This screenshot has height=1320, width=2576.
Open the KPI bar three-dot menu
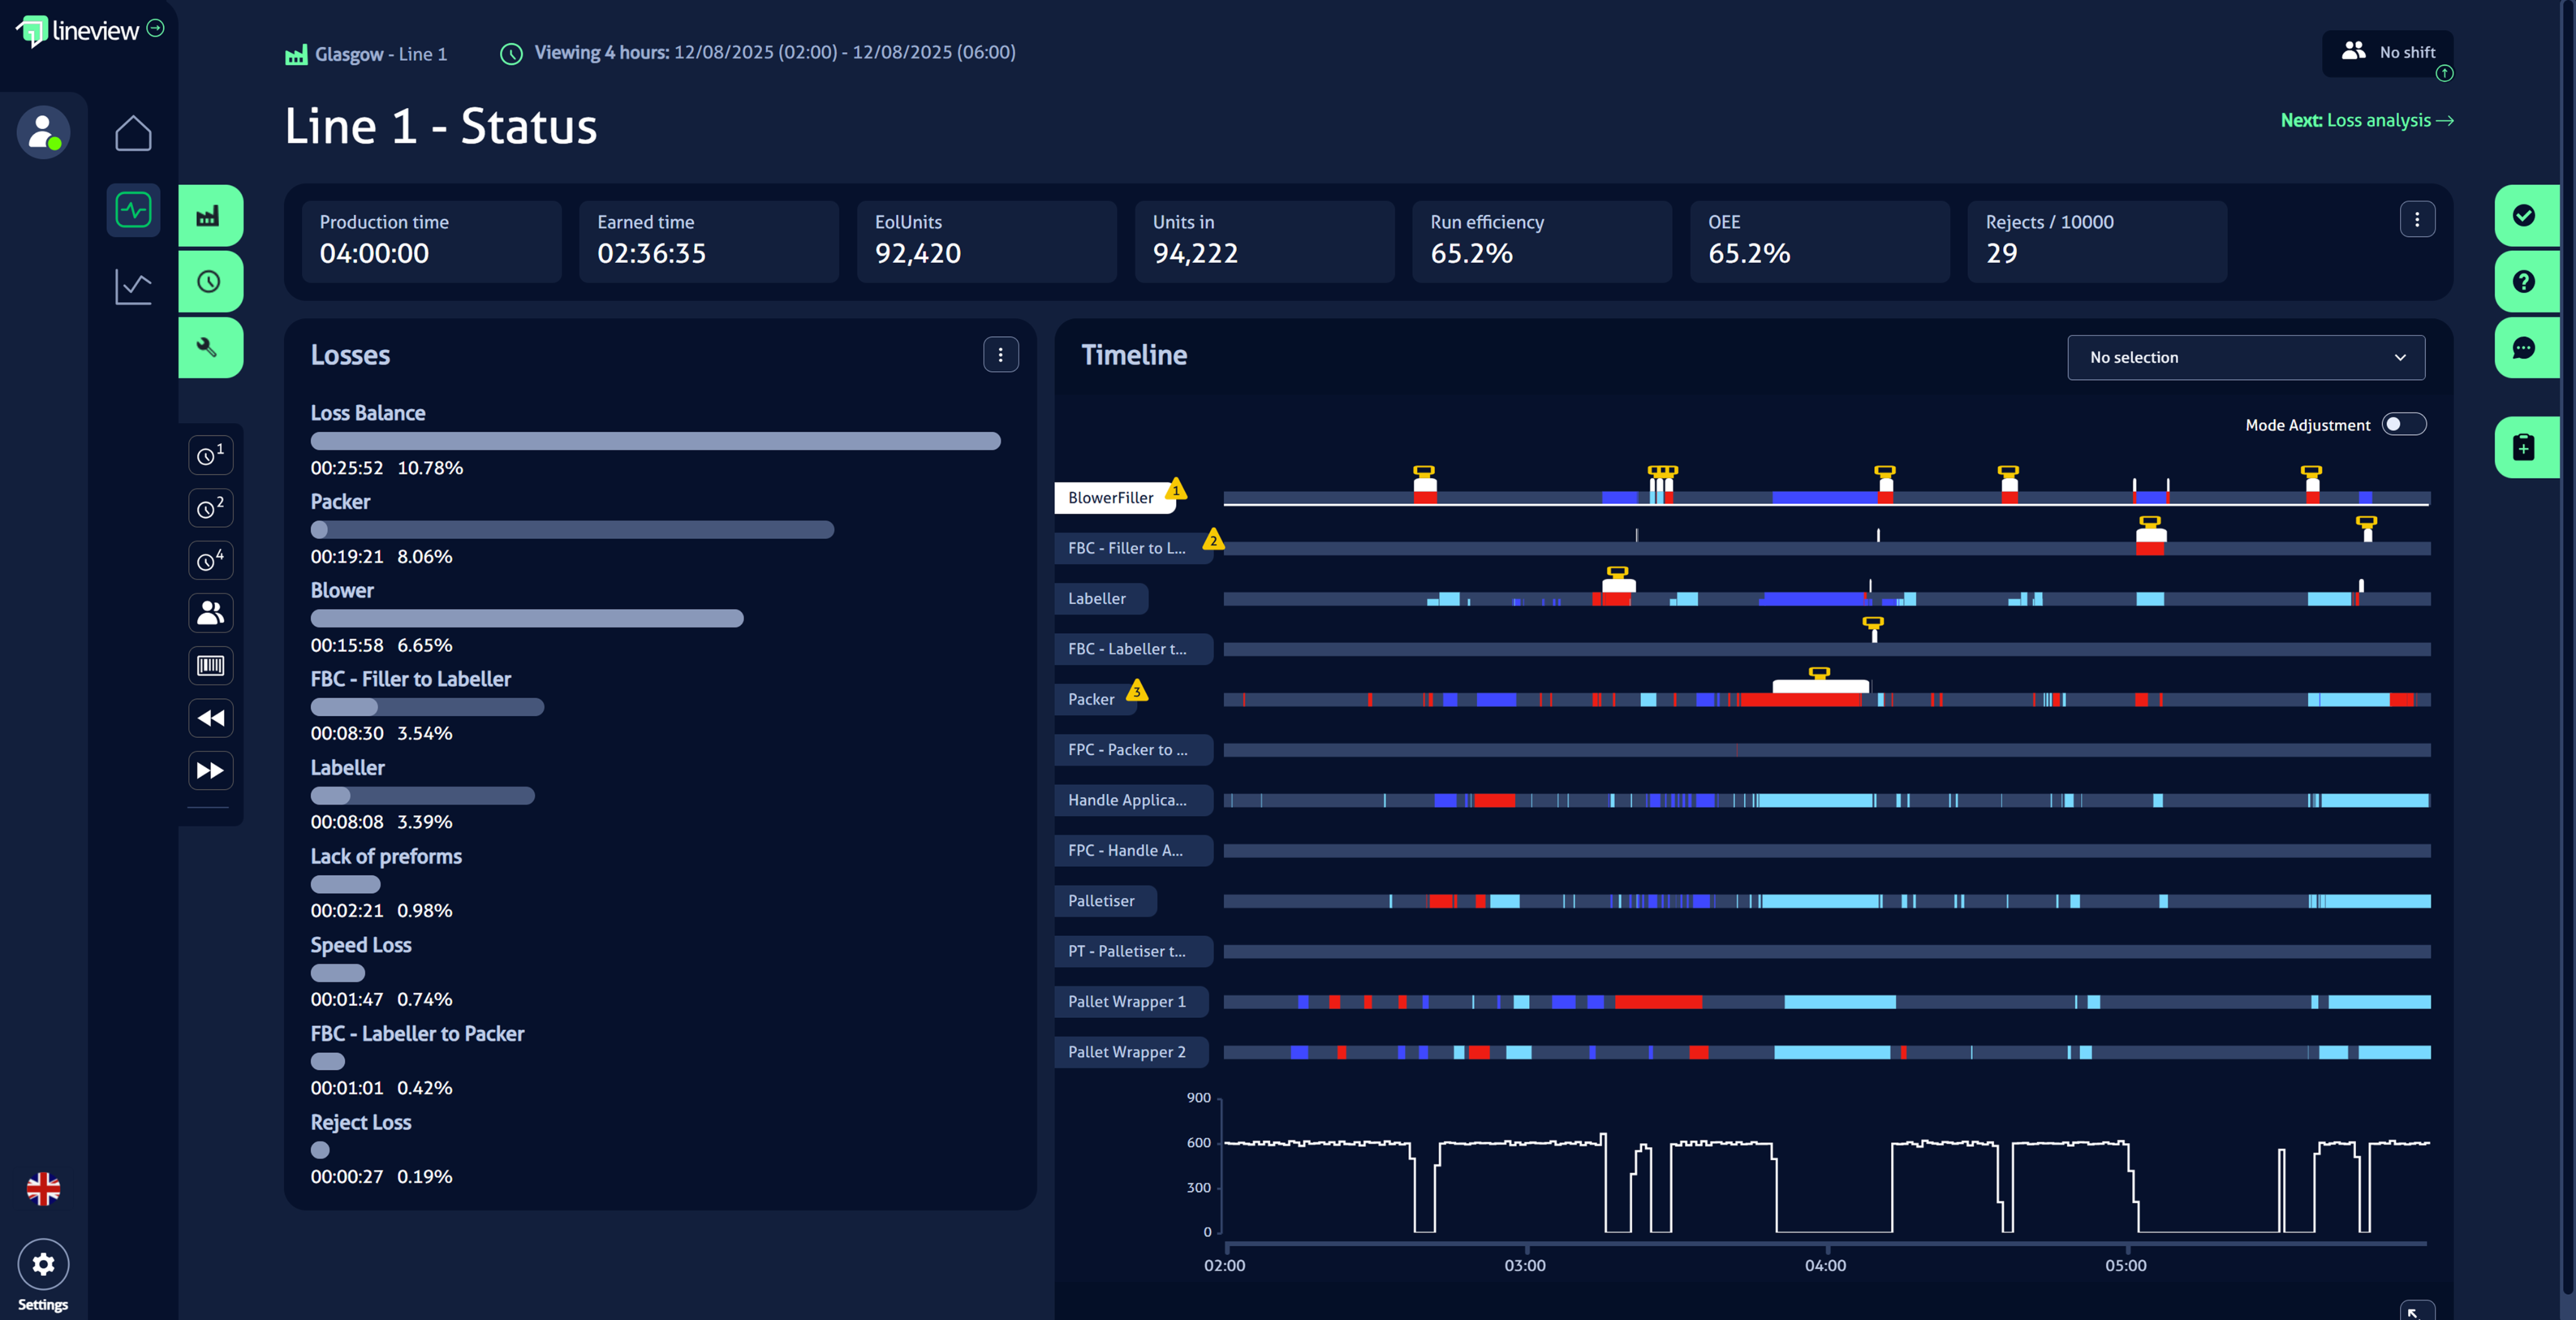(2417, 219)
